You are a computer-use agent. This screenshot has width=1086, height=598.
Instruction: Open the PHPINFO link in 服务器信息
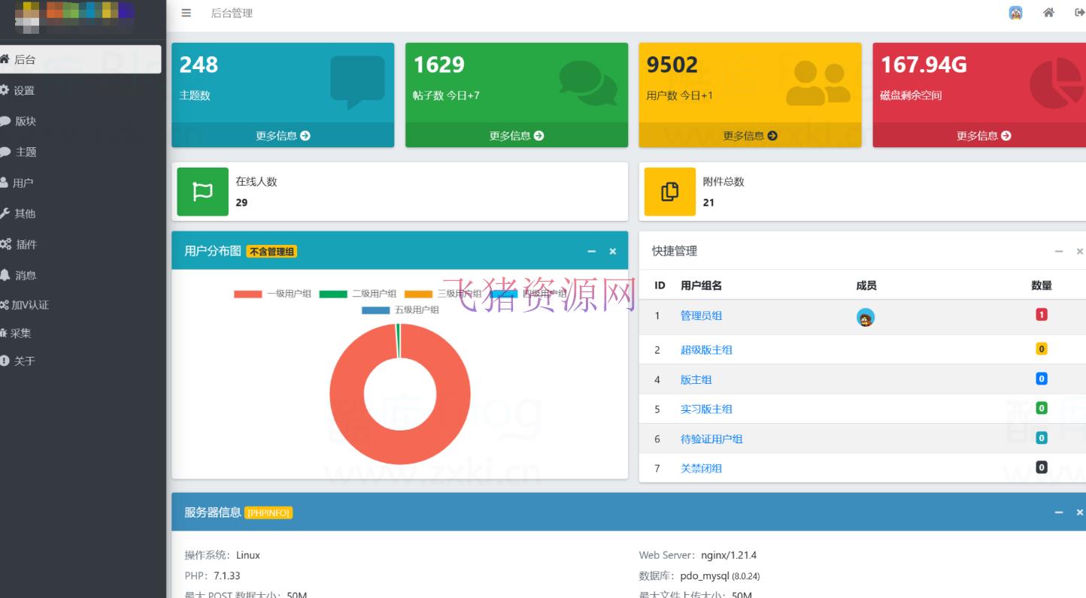(268, 512)
